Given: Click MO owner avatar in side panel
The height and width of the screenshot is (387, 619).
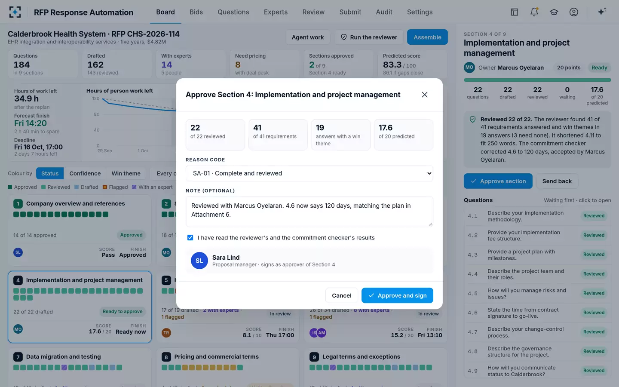Looking at the screenshot, I should coord(469,68).
